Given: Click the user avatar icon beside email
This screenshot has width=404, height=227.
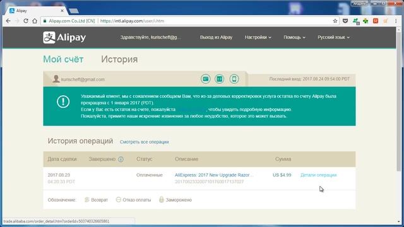Looking at the screenshot, I should coord(56,79).
